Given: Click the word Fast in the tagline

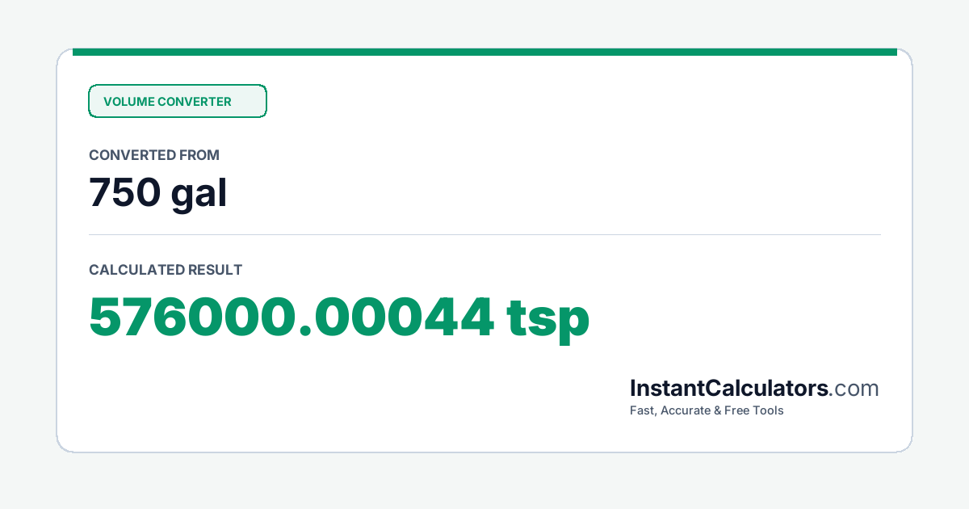Looking at the screenshot, I should click(643, 410).
